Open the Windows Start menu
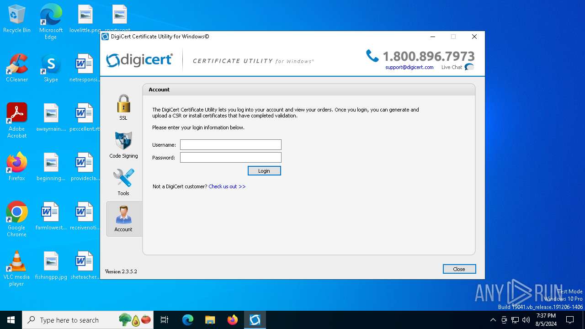585x329 pixels. (x=11, y=320)
